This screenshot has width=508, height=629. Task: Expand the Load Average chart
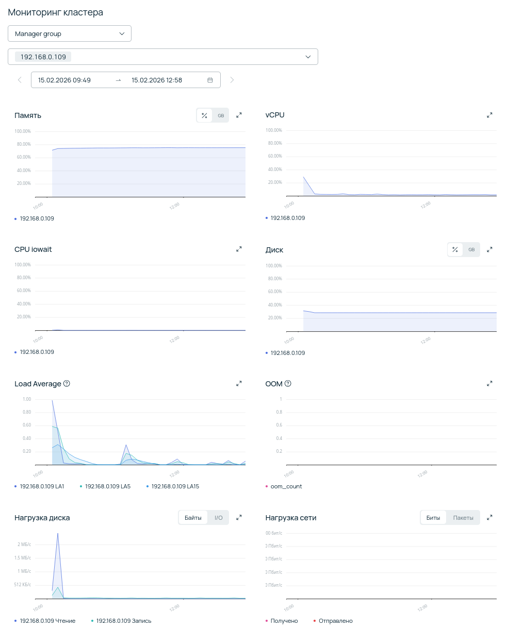click(239, 384)
